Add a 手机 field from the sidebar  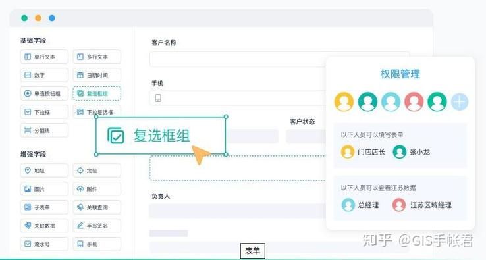point(97,244)
